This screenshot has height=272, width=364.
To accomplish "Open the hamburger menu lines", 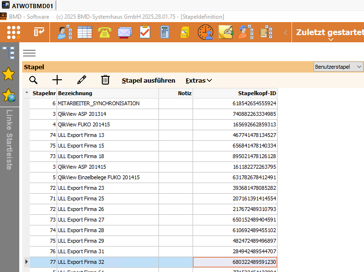I will pyautogui.click(x=29, y=53).
